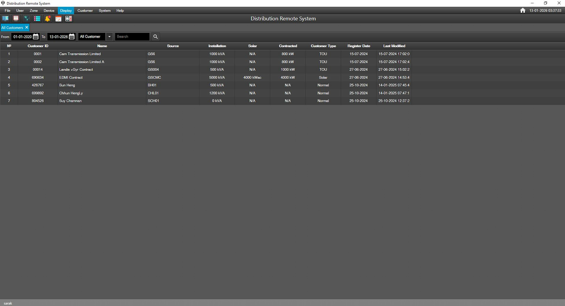565x306 pixels.
Task: Select the meter device toolbar icon
Action: click(x=16, y=19)
